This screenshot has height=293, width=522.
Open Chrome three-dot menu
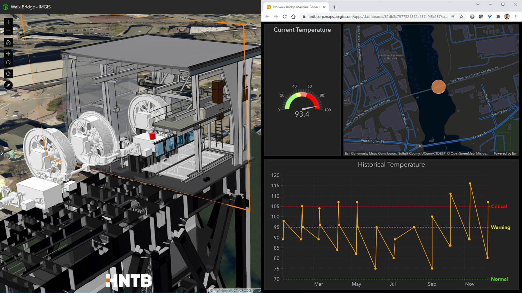point(516,17)
